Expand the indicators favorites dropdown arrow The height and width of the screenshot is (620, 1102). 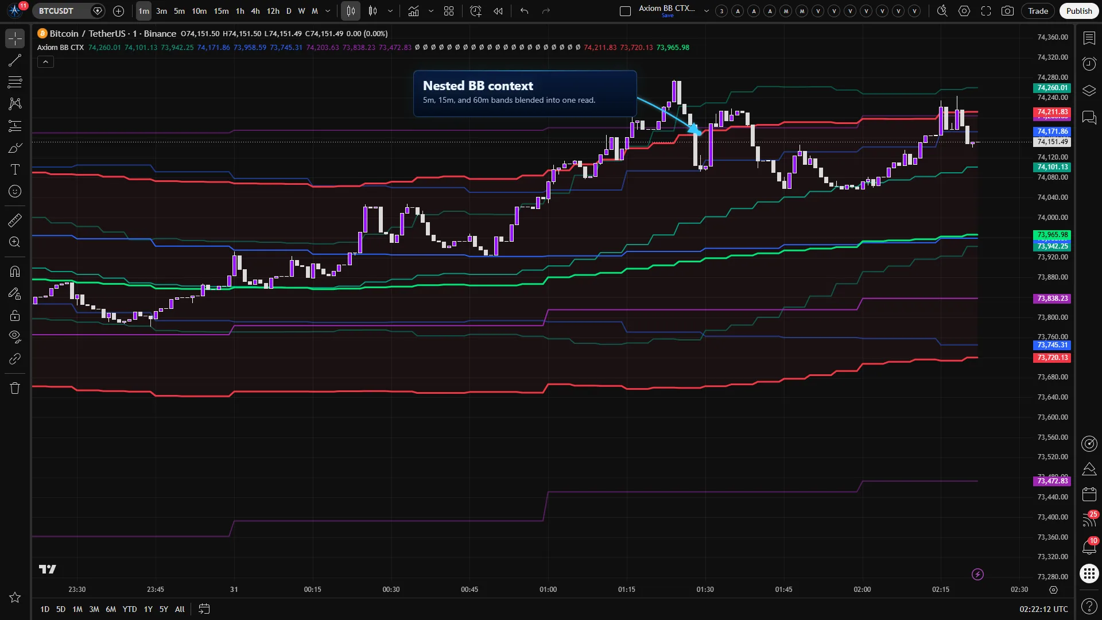(431, 11)
